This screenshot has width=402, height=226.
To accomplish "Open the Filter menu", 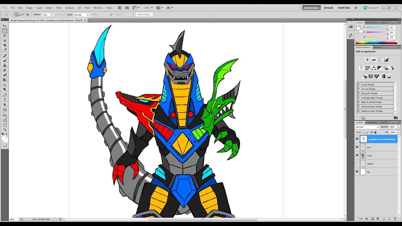I will click(x=59, y=8).
